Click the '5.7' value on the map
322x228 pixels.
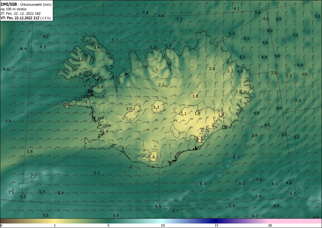click(115, 40)
